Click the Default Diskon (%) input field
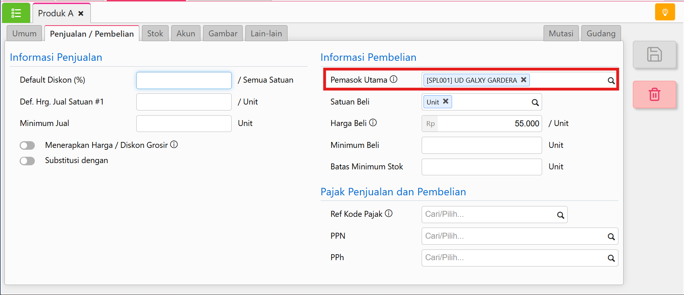 184,80
